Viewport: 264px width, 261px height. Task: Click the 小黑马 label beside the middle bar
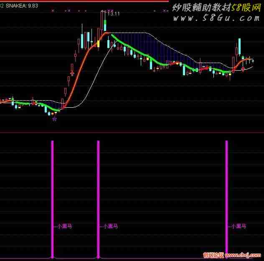pyautogui.click(x=110, y=226)
